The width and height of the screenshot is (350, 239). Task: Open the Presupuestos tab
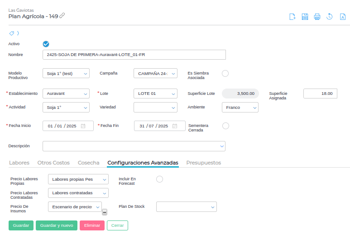203,163
